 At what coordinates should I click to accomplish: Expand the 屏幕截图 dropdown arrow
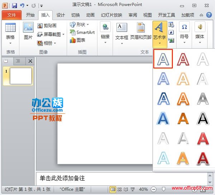pyautogui.click(x=63, y=34)
